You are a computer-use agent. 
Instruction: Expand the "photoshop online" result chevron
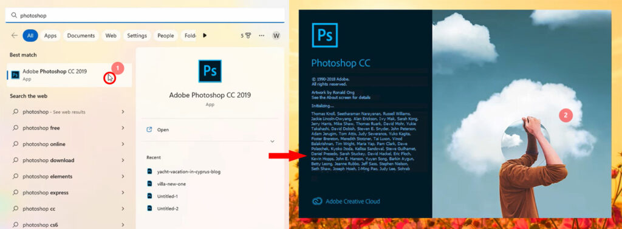click(x=123, y=144)
